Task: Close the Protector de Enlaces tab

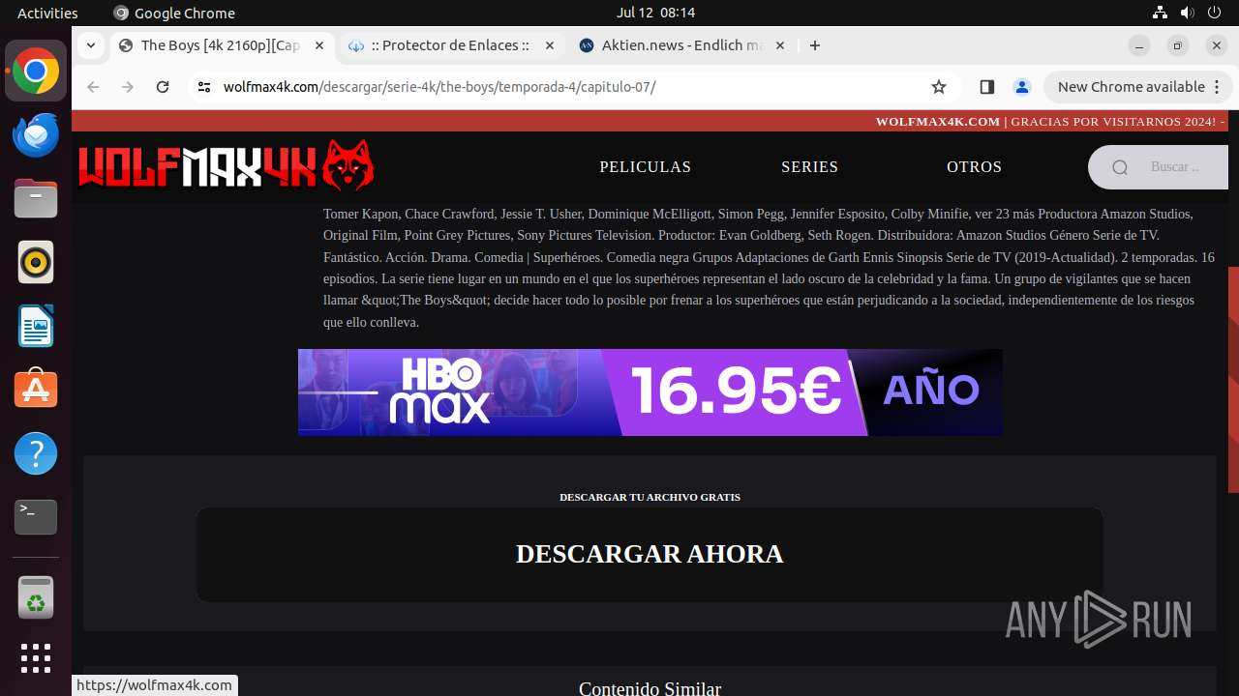Action: pos(550,45)
